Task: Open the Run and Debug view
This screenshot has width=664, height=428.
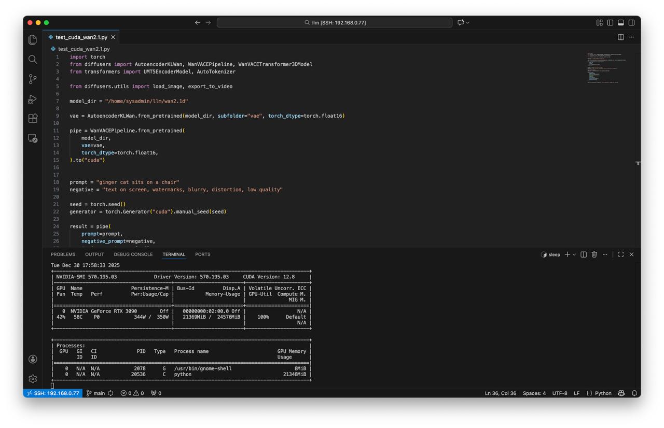Action: [33, 98]
